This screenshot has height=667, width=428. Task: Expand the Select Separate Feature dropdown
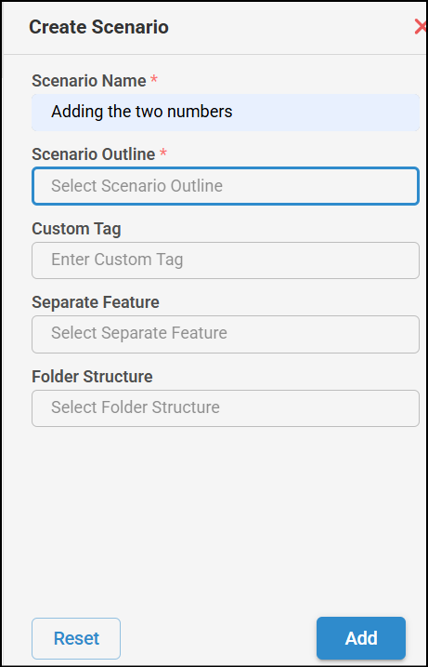[x=226, y=334]
